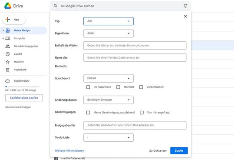Open the Eigentümer dropdown set to Jeder
Viewport: 234px width, 160px height.
point(109,33)
